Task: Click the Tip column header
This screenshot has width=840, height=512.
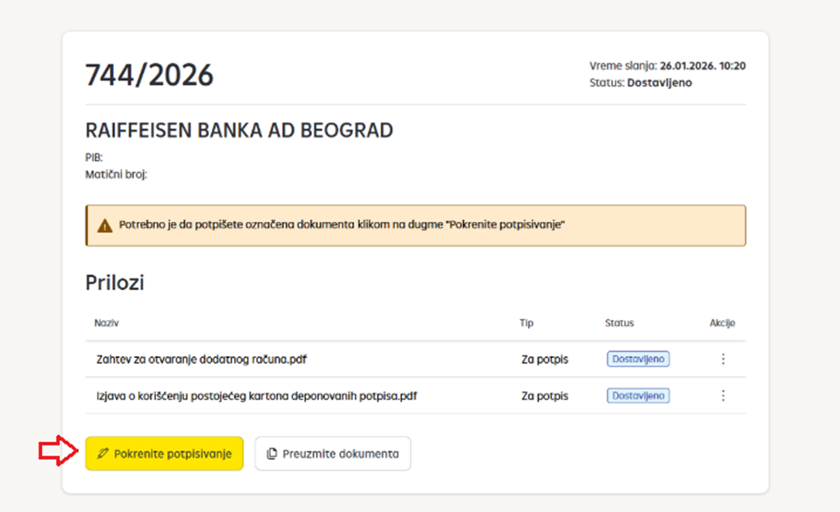Action: (x=526, y=323)
